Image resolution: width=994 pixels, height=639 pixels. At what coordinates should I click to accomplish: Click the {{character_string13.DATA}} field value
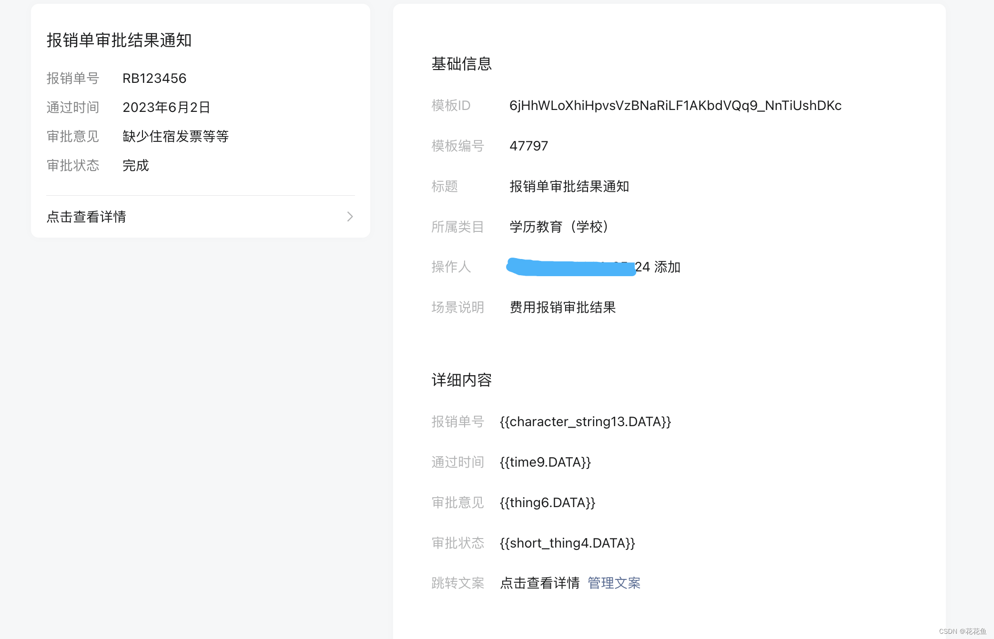[585, 421]
